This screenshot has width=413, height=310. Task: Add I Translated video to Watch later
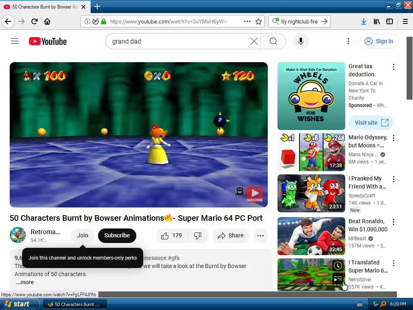click(x=338, y=266)
